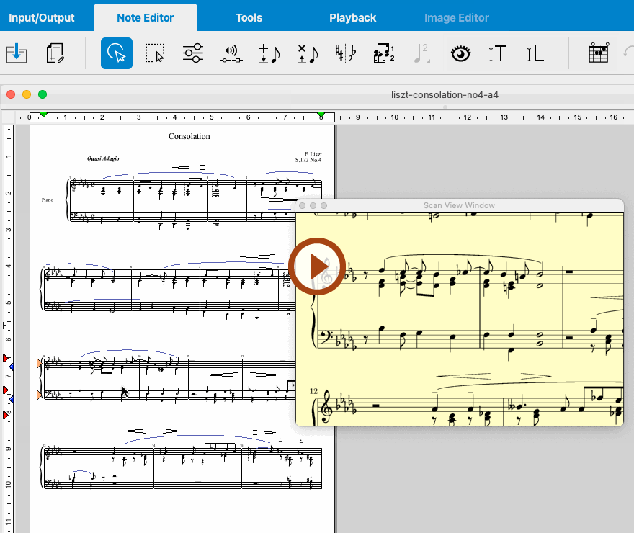Click the page edit icon with pencil
The image size is (634, 533).
click(55, 53)
